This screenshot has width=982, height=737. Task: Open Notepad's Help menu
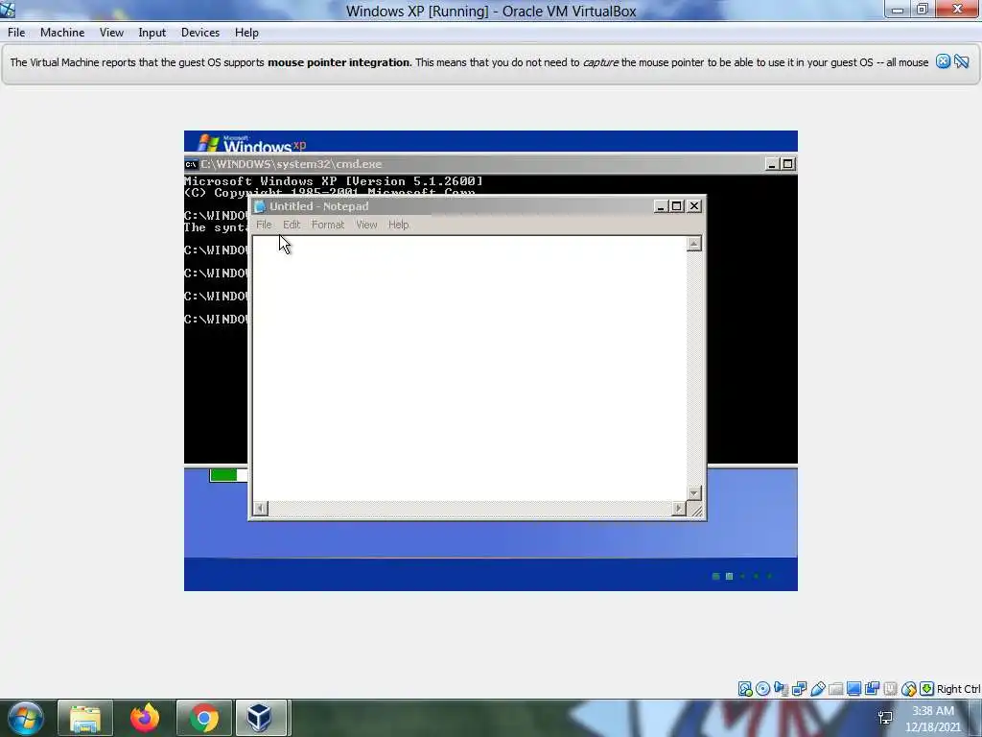[x=398, y=225]
